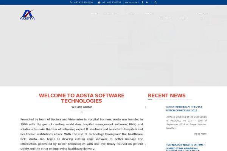Open the About menu item
The width and height of the screenshot is (227, 151).
(x=149, y=14)
